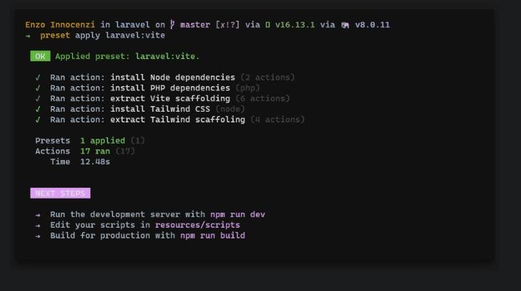This screenshot has width=521, height=291.
Task: Click the checkmark beside install Node dependencies
Action: tap(37, 78)
